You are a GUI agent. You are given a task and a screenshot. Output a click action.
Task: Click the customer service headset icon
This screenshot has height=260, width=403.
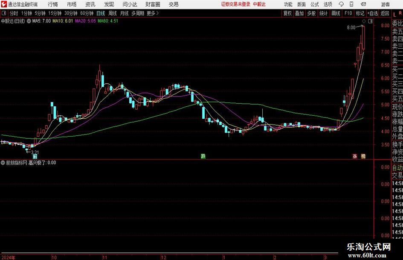point(341,4)
